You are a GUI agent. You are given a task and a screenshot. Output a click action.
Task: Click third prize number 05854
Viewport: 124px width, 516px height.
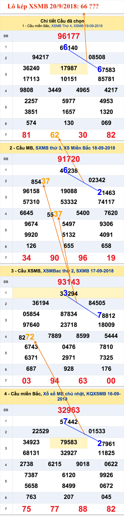(31, 314)
